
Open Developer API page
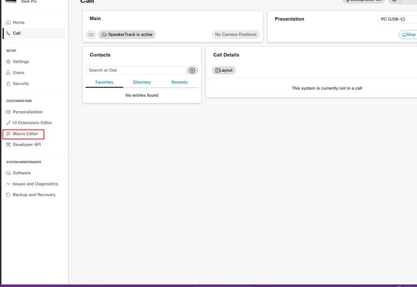click(x=27, y=144)
